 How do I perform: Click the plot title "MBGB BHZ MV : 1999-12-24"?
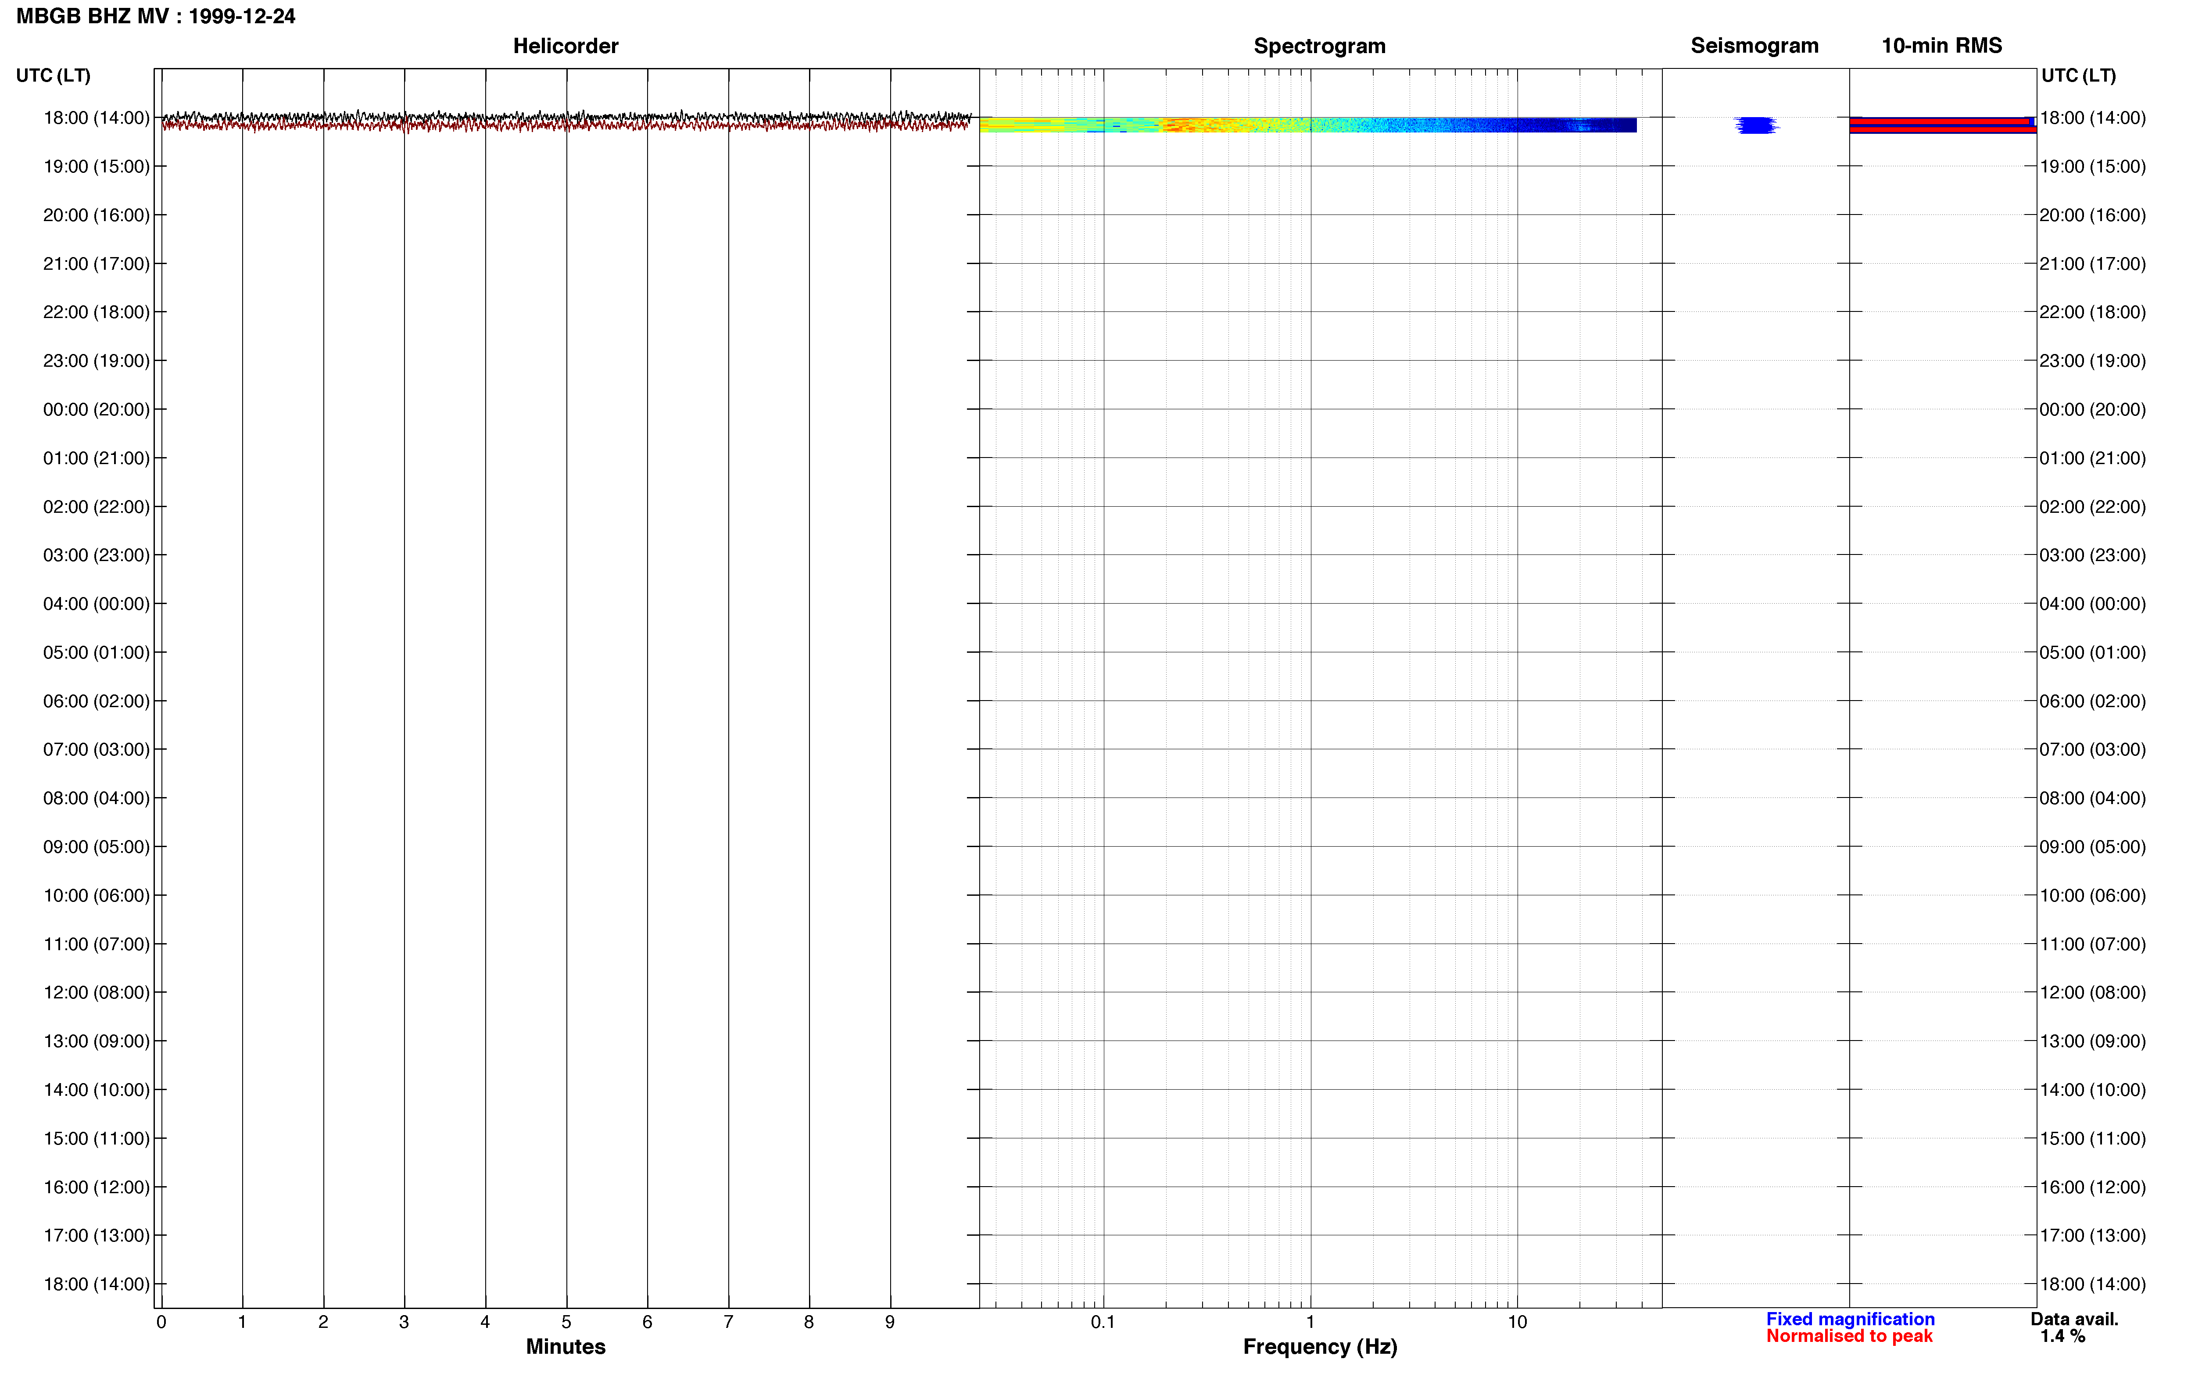tap(156, 16)
